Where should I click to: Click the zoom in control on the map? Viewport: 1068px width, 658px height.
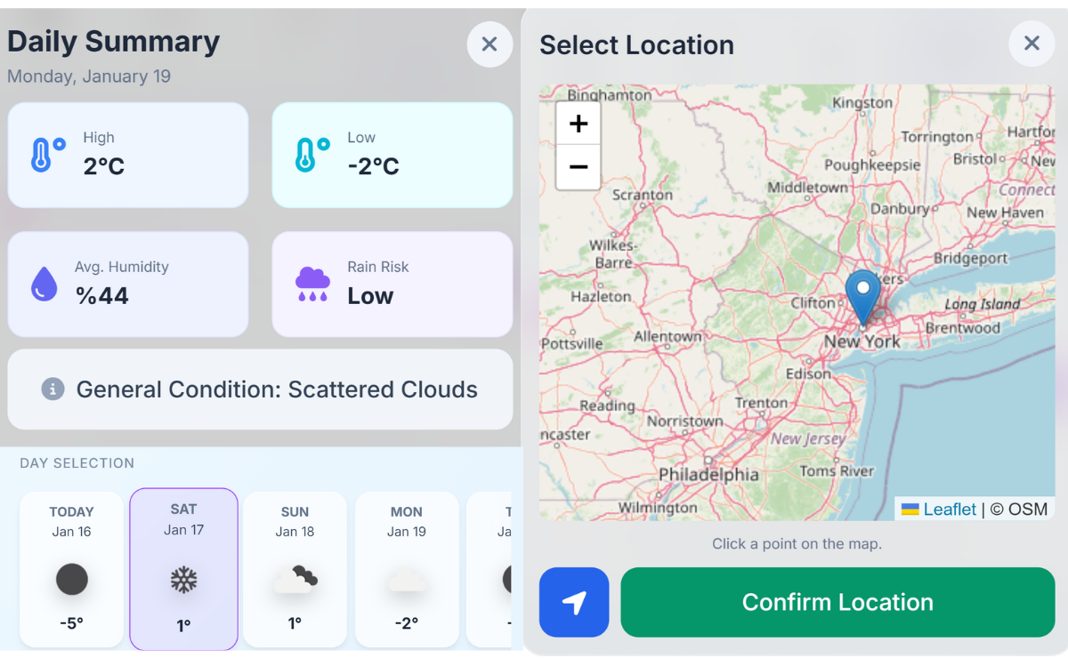coord(578,124)
